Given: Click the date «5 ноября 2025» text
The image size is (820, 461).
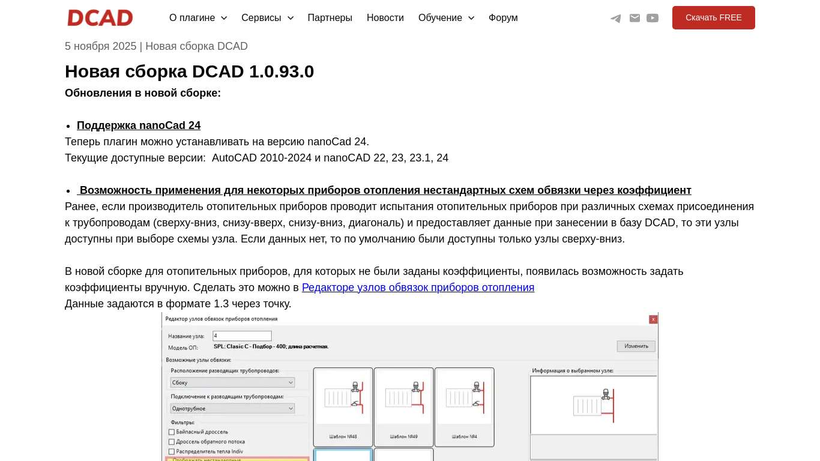Looking at the screenshot, I should coord(101,46).
